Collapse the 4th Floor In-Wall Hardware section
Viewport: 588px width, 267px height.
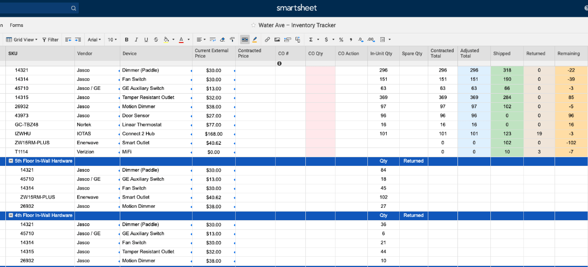pos(11,215)
